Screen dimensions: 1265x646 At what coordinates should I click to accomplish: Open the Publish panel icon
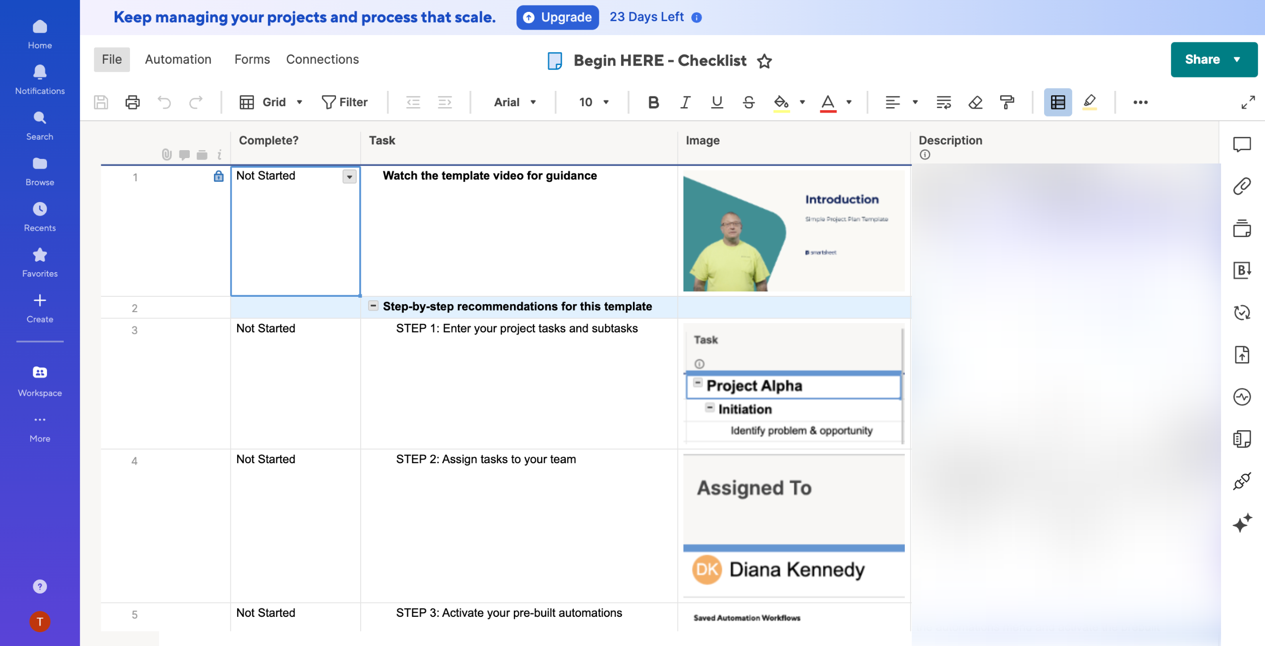(1242, 355)
